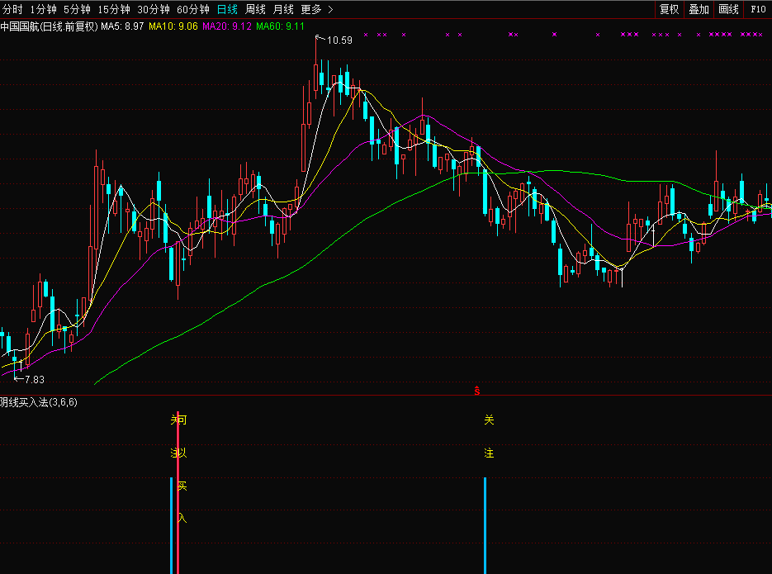
Task: Select the 日线 daily chart tab
Action: tap(226, 10)
